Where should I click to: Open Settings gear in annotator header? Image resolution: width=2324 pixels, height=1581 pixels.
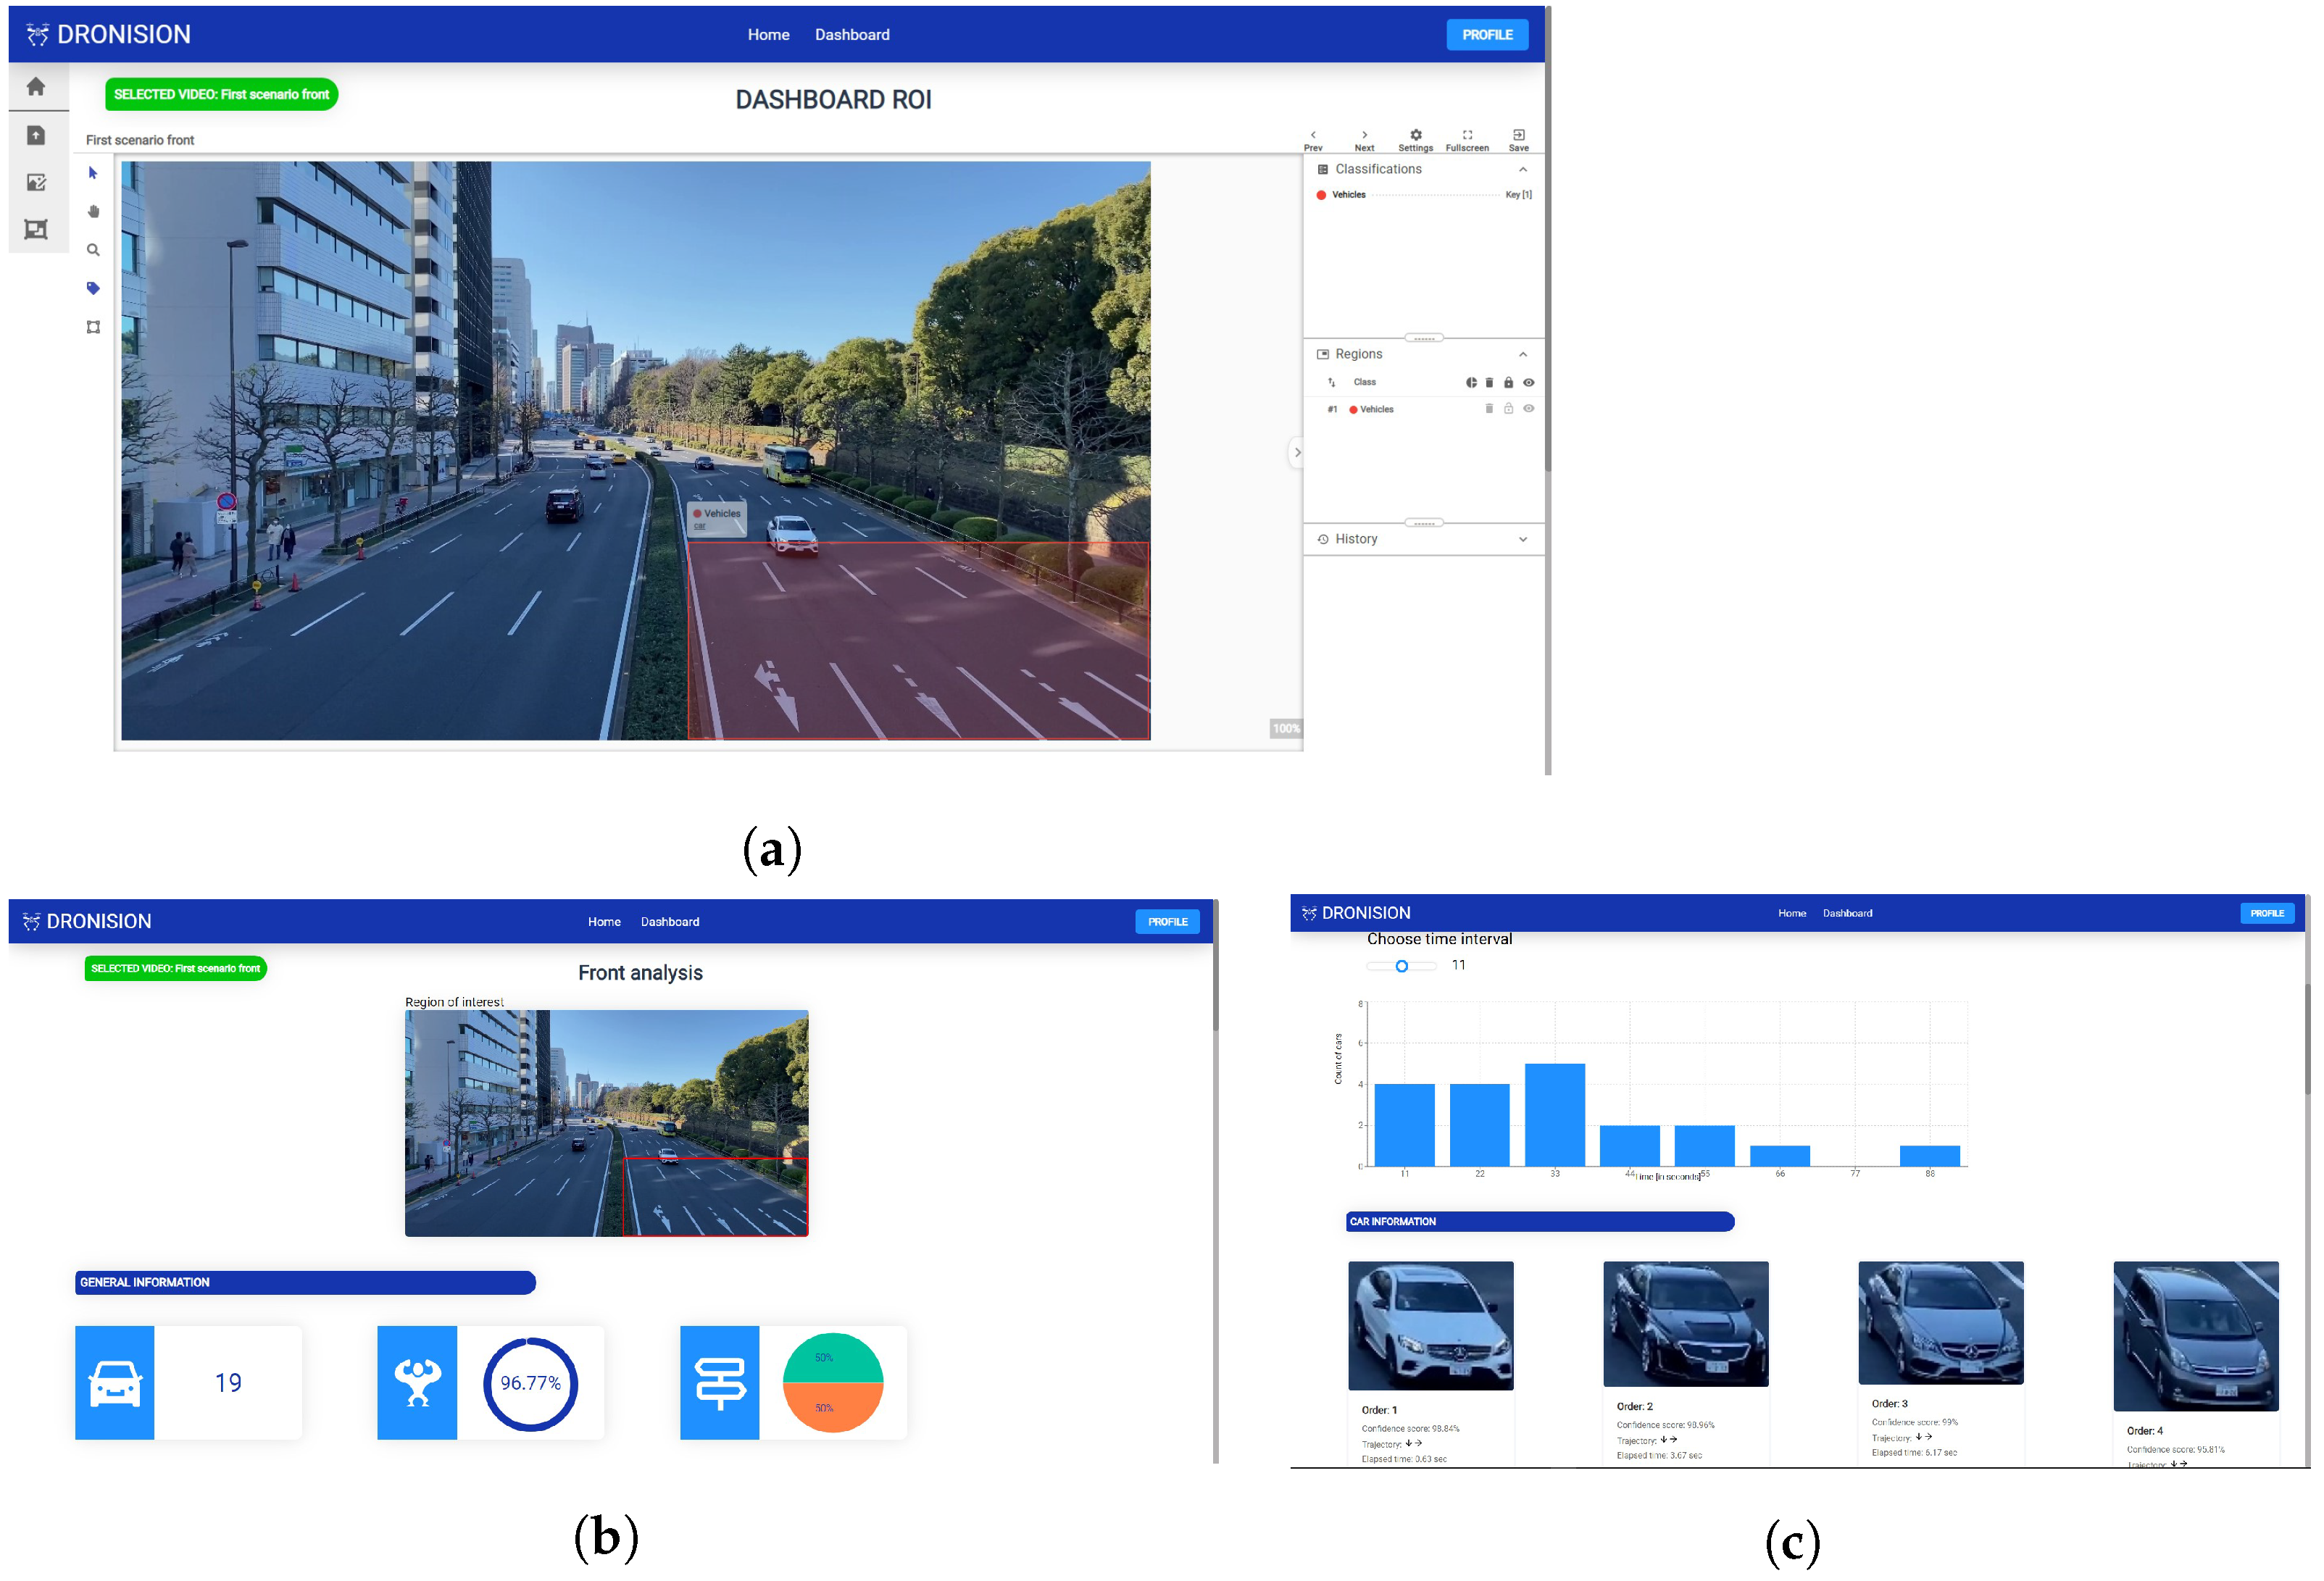click(x=1415, y=135)
